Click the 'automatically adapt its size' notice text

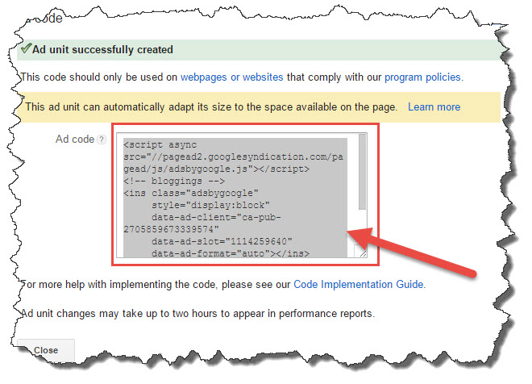211,107
